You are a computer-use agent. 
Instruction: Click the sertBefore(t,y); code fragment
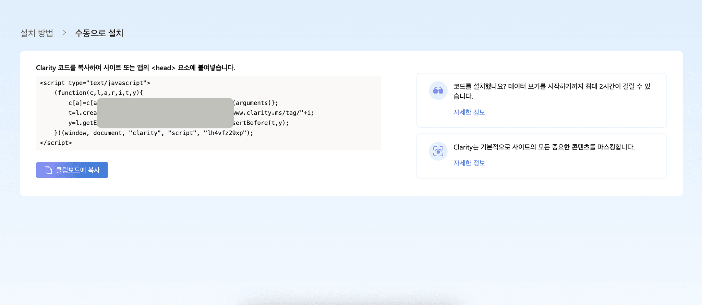tap(261, 123)
